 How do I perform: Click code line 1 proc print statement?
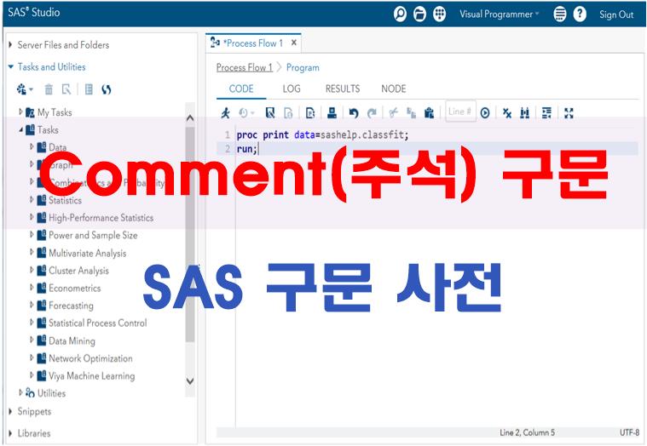pyautogui.click(x=322, y=134)
